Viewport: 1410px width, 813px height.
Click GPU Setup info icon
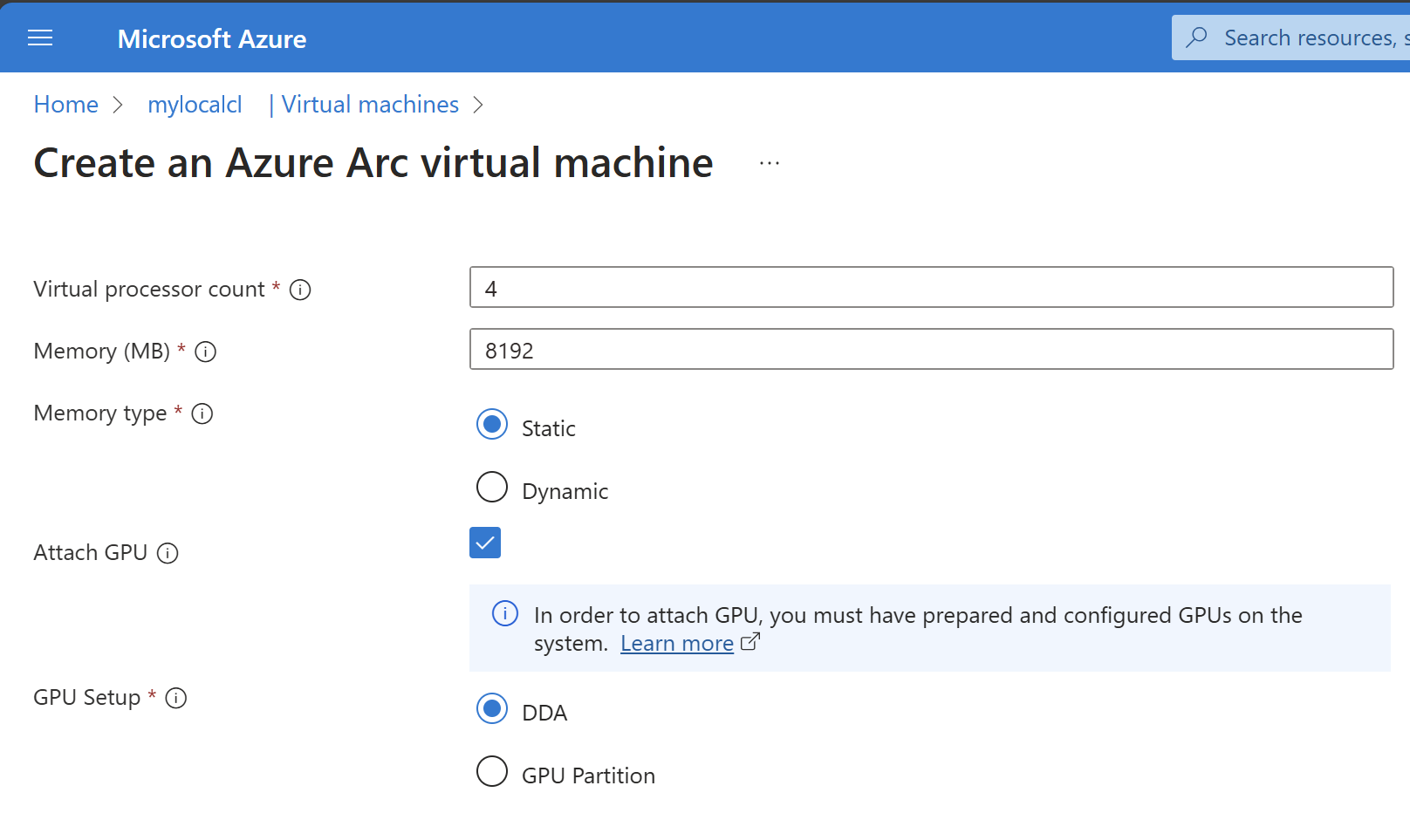(176, 698)
